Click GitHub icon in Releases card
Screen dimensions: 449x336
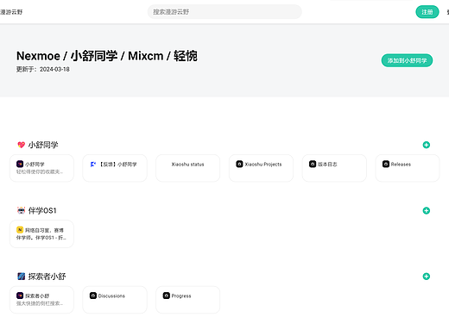coord(386,164)
